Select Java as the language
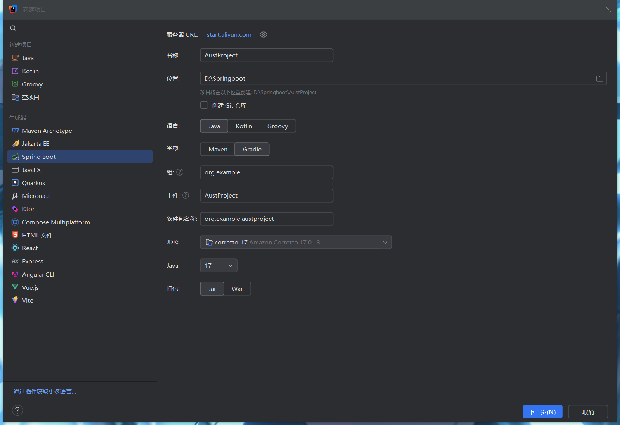 click(x=214, y=126)
